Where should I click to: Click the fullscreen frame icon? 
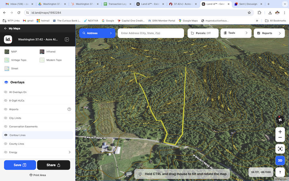coord(280,149)
